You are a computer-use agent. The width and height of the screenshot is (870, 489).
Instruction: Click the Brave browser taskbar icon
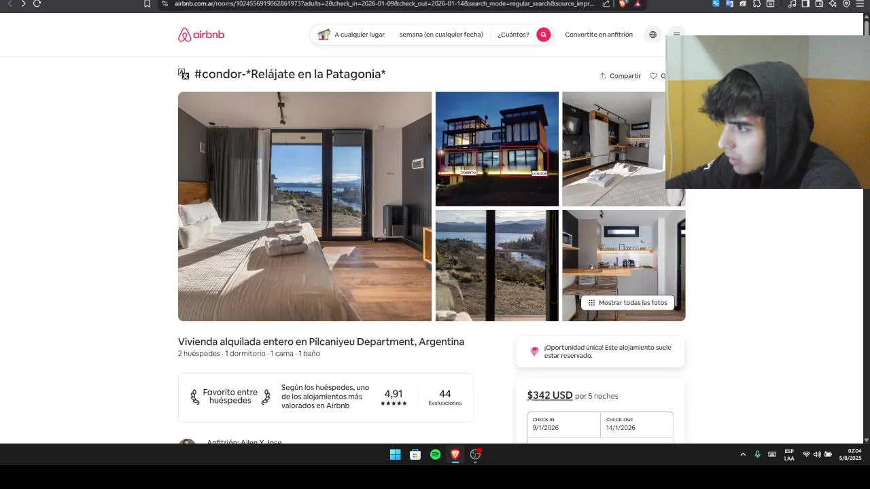point(455,454)
